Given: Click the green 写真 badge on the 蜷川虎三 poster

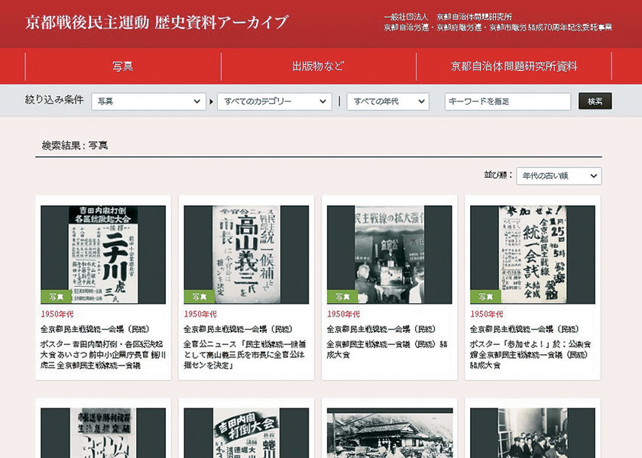Looking at the screenshot, I should point(56,297).
